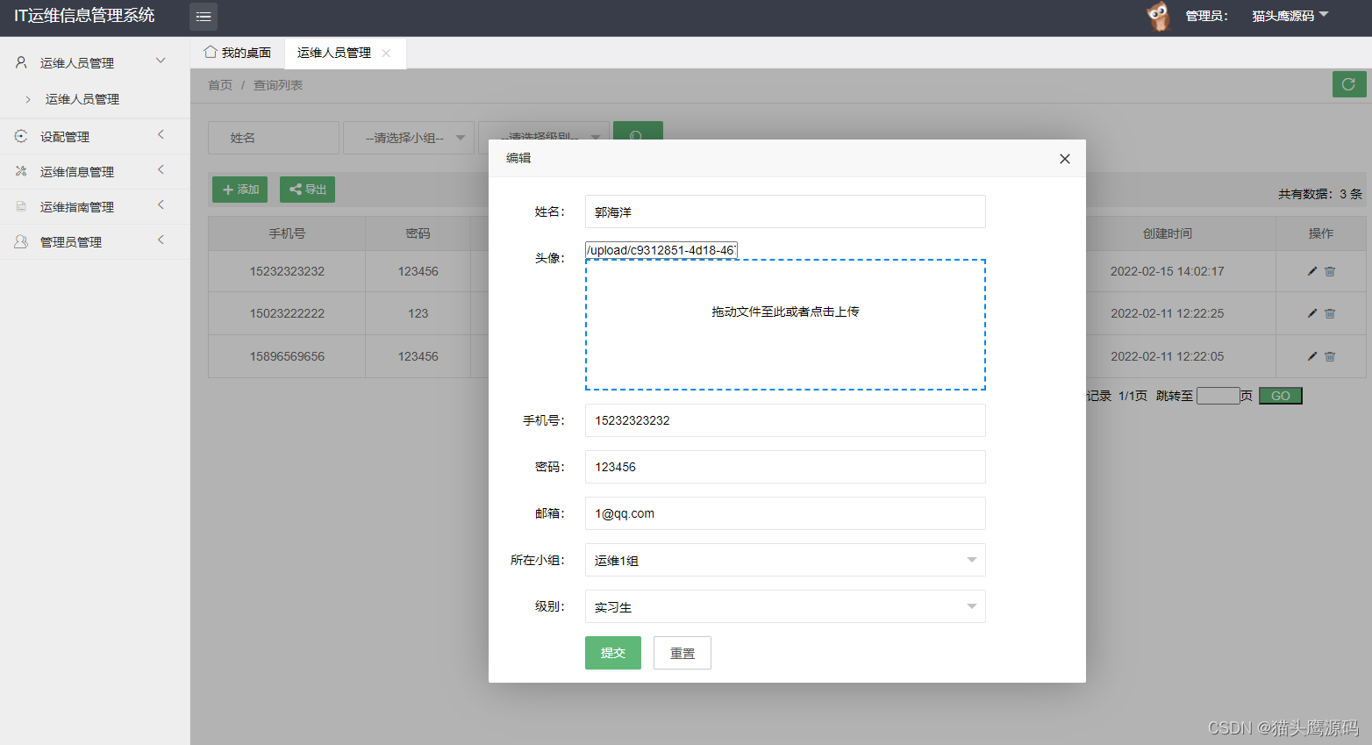Click the 姓名 field containing 郭海洋
The height and width of the screenshot is (745, 1372).
785,211
